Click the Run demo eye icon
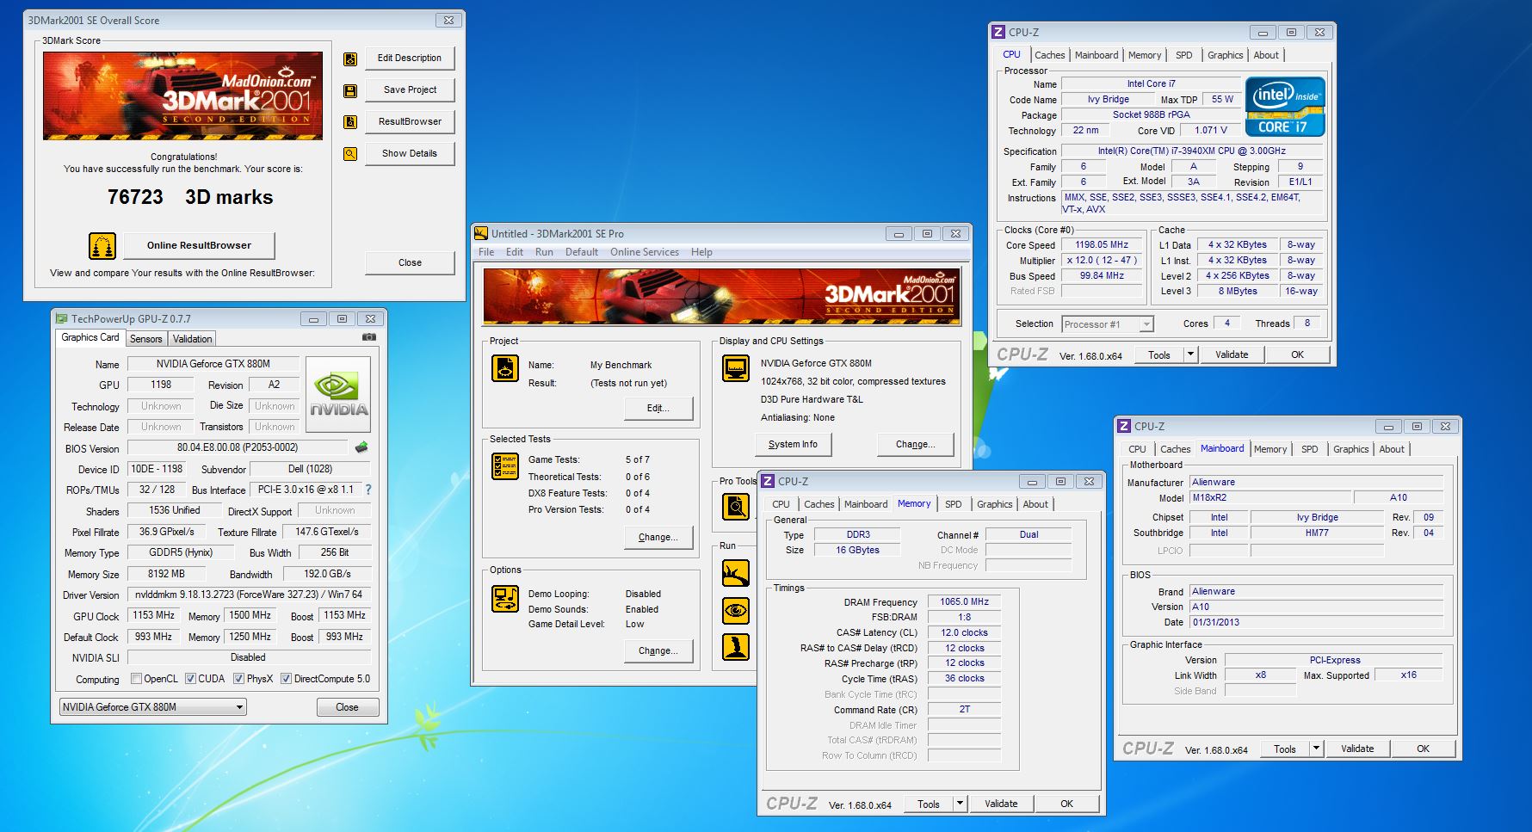 (736, 611)
